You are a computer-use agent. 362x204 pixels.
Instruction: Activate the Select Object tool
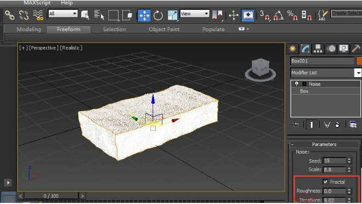85,15
